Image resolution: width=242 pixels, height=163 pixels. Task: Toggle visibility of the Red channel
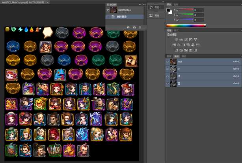point(168,69)
